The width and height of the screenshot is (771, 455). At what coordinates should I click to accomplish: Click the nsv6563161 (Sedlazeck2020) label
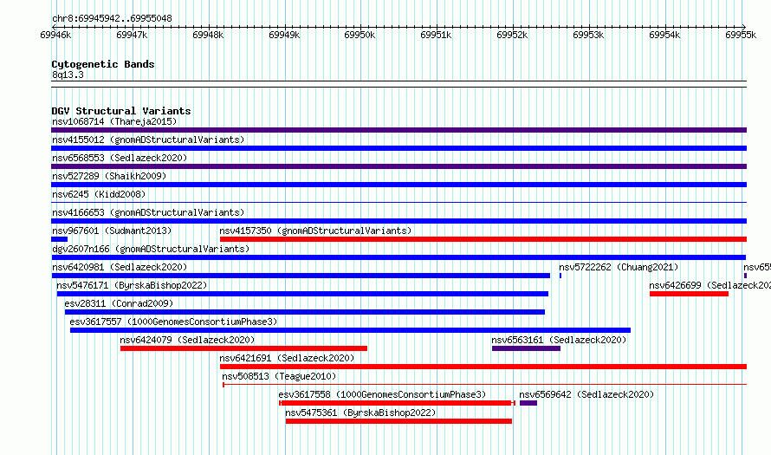559,340
